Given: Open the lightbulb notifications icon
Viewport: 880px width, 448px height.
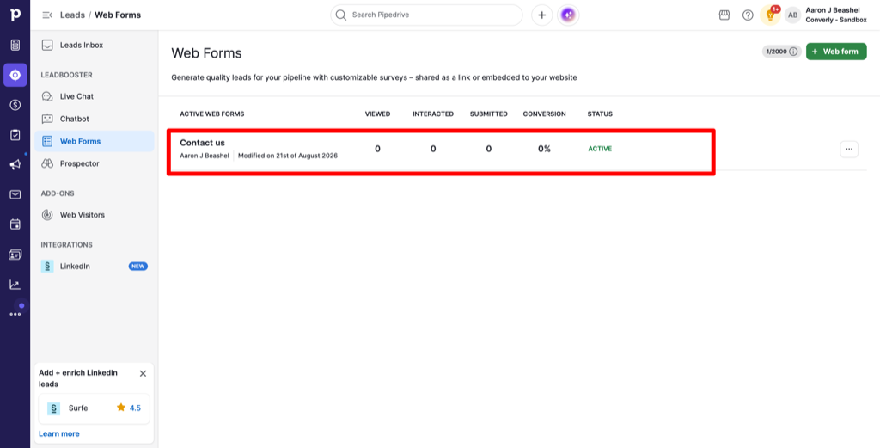Looking at the screenshot, I should click(x=771, y=15).
